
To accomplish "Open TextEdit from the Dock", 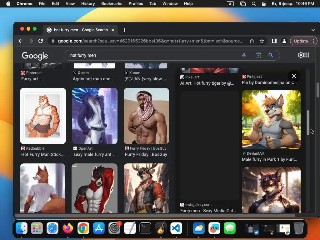I will 130,228.
